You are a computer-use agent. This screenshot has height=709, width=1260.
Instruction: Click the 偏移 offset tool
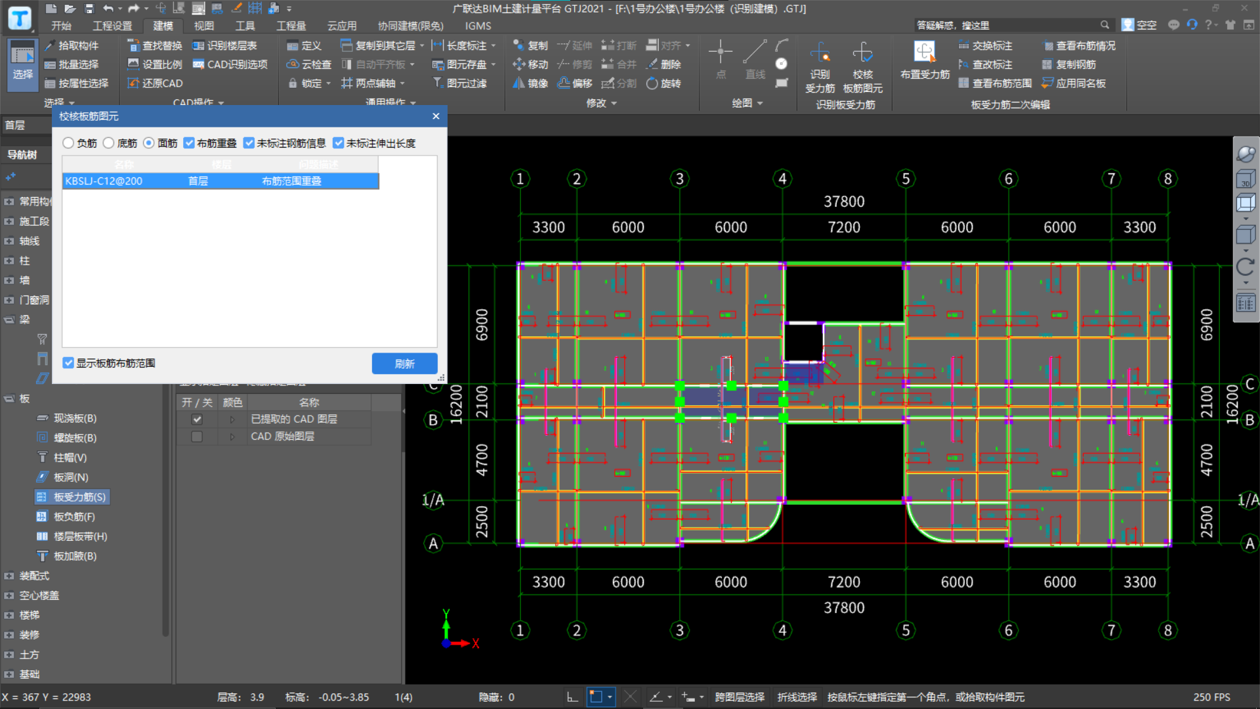pyautogui.click(x=575, y=83)
